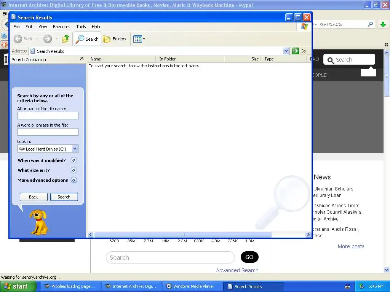This screenshot has width=390, height=292.
Task: Close the Search Companion pane
Action: point(82,59)
